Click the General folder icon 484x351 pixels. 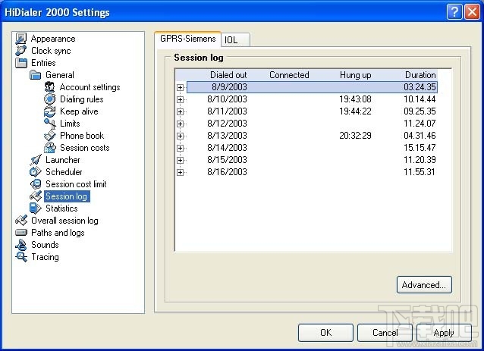pyautogui.click(x=35, y=75)
